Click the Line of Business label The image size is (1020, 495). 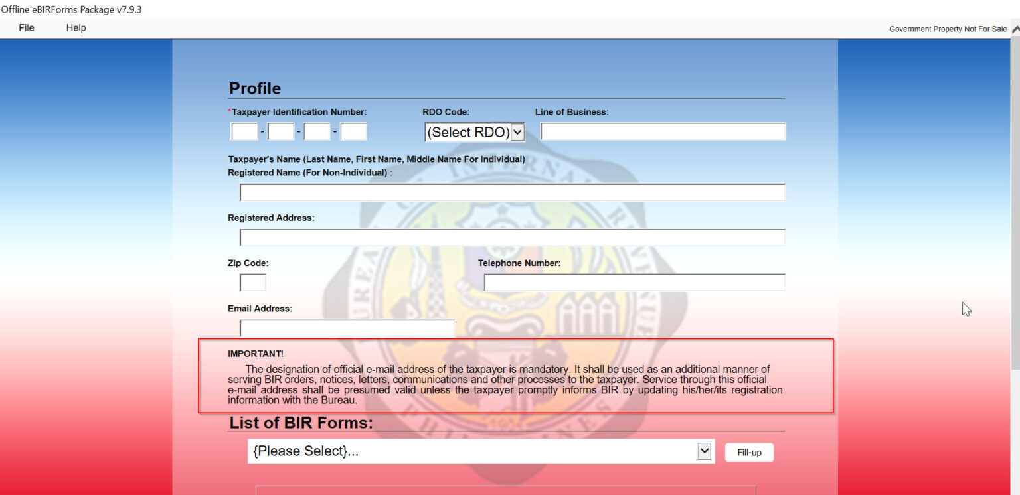(572, 112)
